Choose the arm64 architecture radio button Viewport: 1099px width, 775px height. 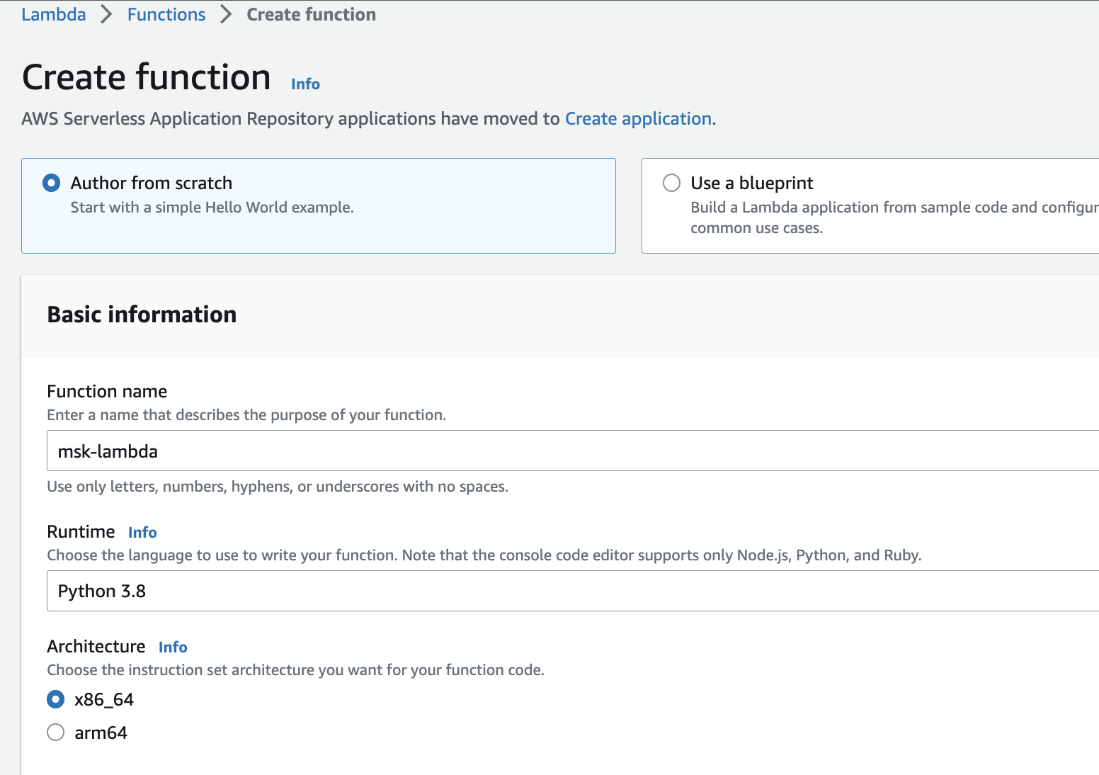tap(55, 732)
